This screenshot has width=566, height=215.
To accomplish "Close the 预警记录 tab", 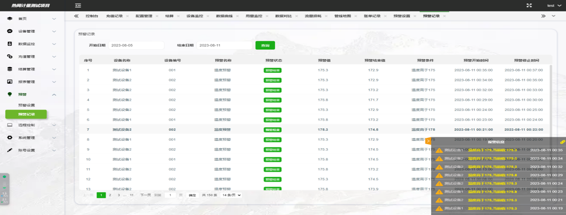I will coord(444,16).
